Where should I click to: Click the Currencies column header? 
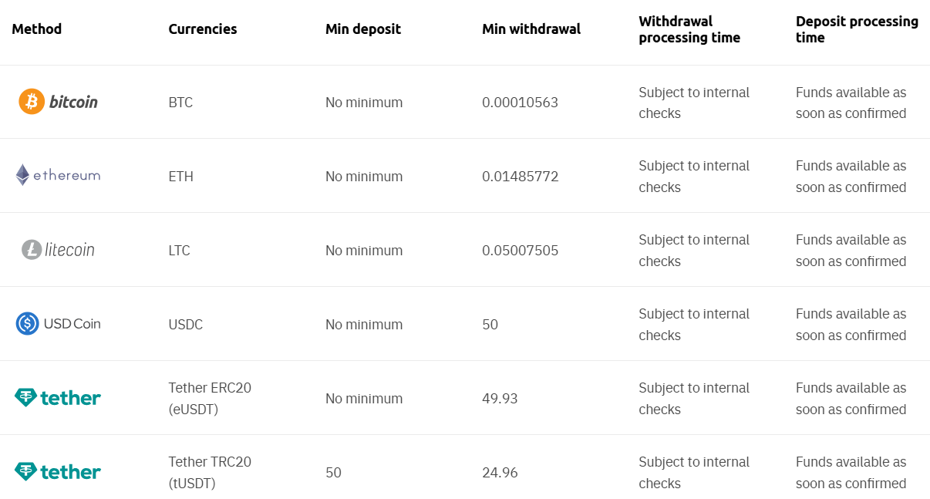coord(203,29)
